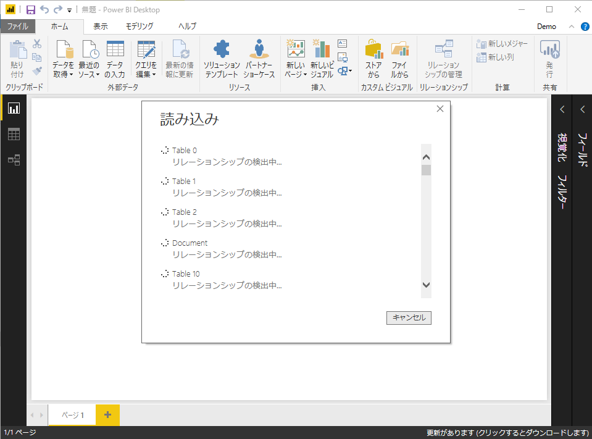Close the 読み込み dialog
592x439 pixels.
point(440,109)
